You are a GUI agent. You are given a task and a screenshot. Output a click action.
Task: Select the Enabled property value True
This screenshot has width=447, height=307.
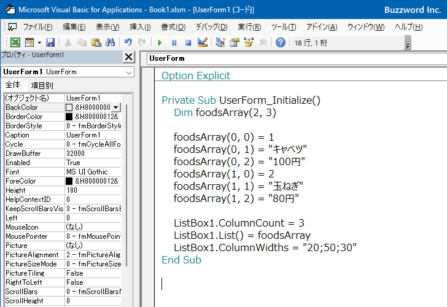coord(93,163)
